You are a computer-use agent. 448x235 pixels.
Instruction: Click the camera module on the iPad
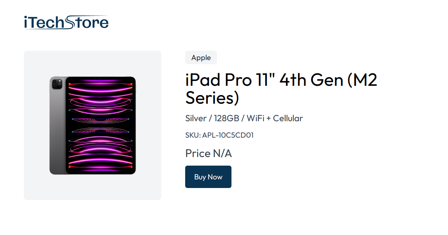click(57, 84)
